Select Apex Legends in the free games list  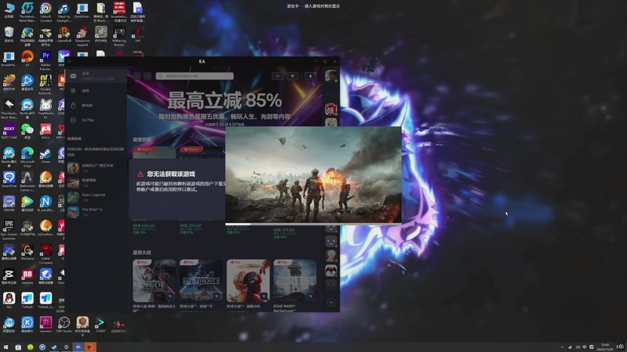click(x=96, y=197)
